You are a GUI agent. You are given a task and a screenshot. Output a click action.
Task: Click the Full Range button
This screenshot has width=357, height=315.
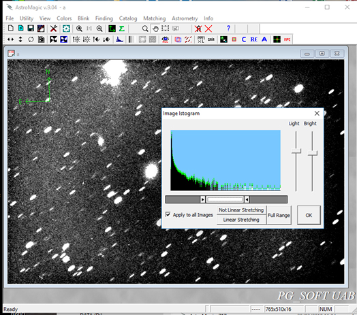coord(279,215)
